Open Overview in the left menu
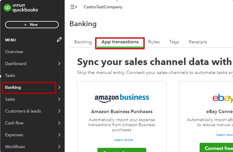 (14, 52)
